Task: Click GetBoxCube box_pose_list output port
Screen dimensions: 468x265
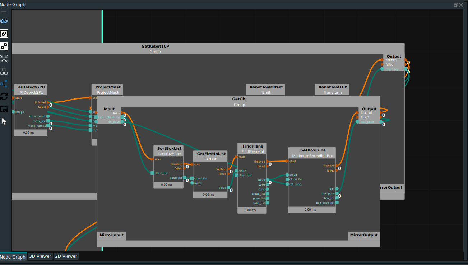Action: [x=337, y=203]
